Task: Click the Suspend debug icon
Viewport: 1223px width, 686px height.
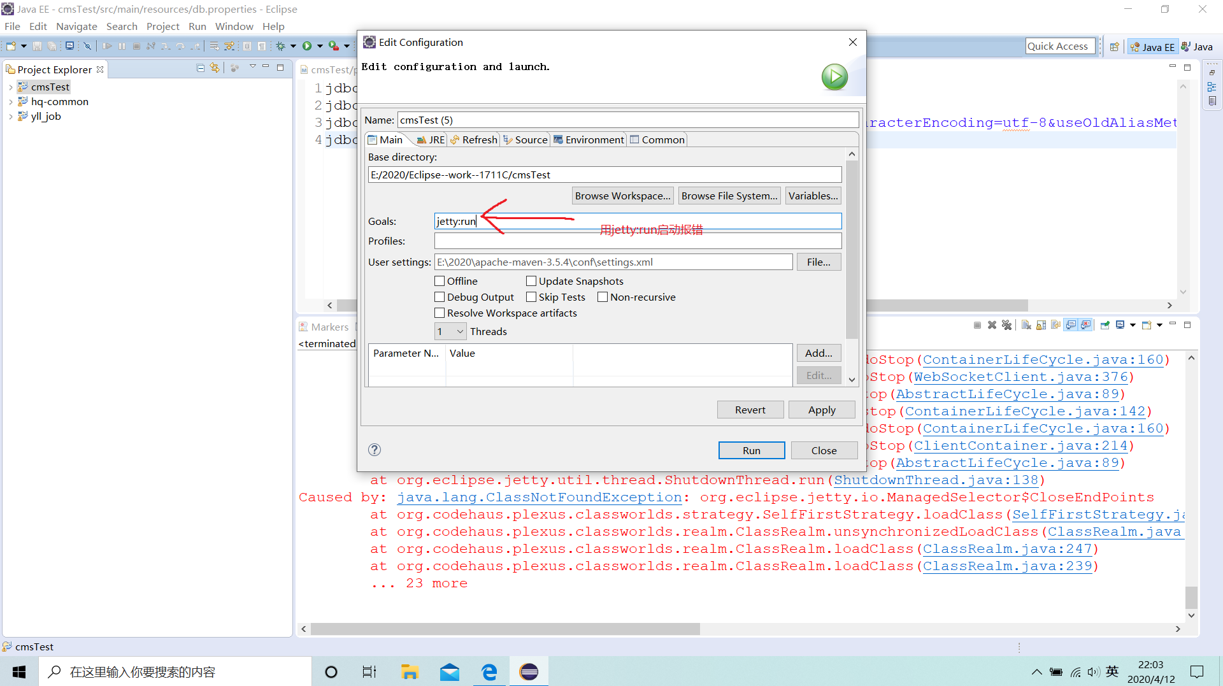Action: coord(122,46)
